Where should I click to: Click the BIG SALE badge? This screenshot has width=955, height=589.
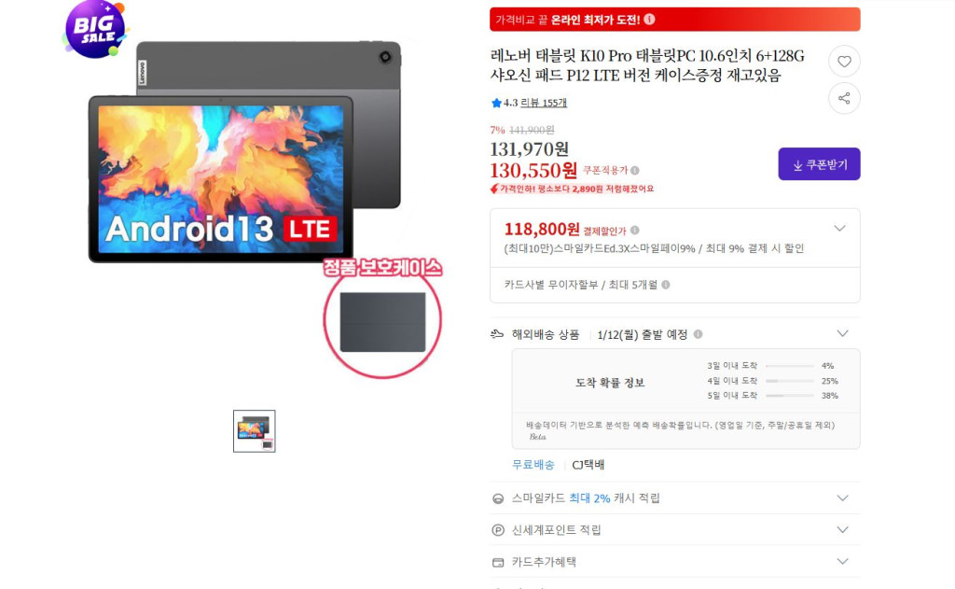click(96, 29)
